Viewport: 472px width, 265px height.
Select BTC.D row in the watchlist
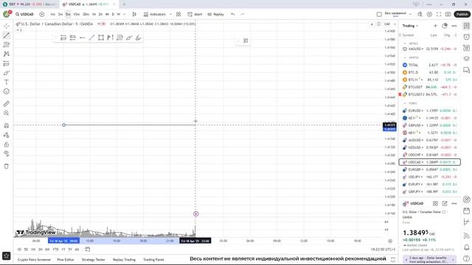coord(429,72)
